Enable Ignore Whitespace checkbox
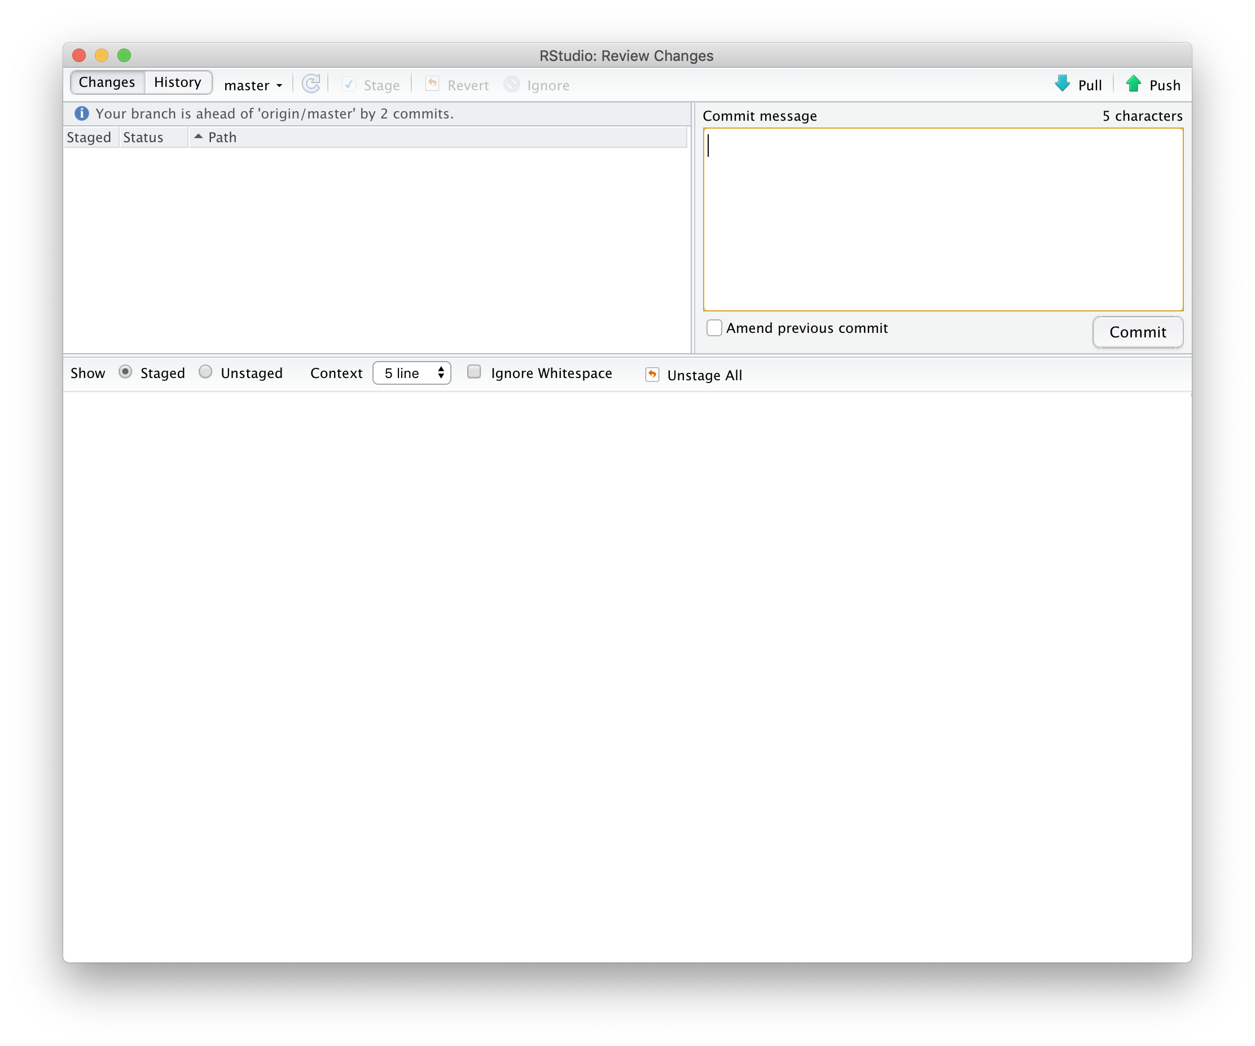 pyautogui.click(x=474, y=372)
